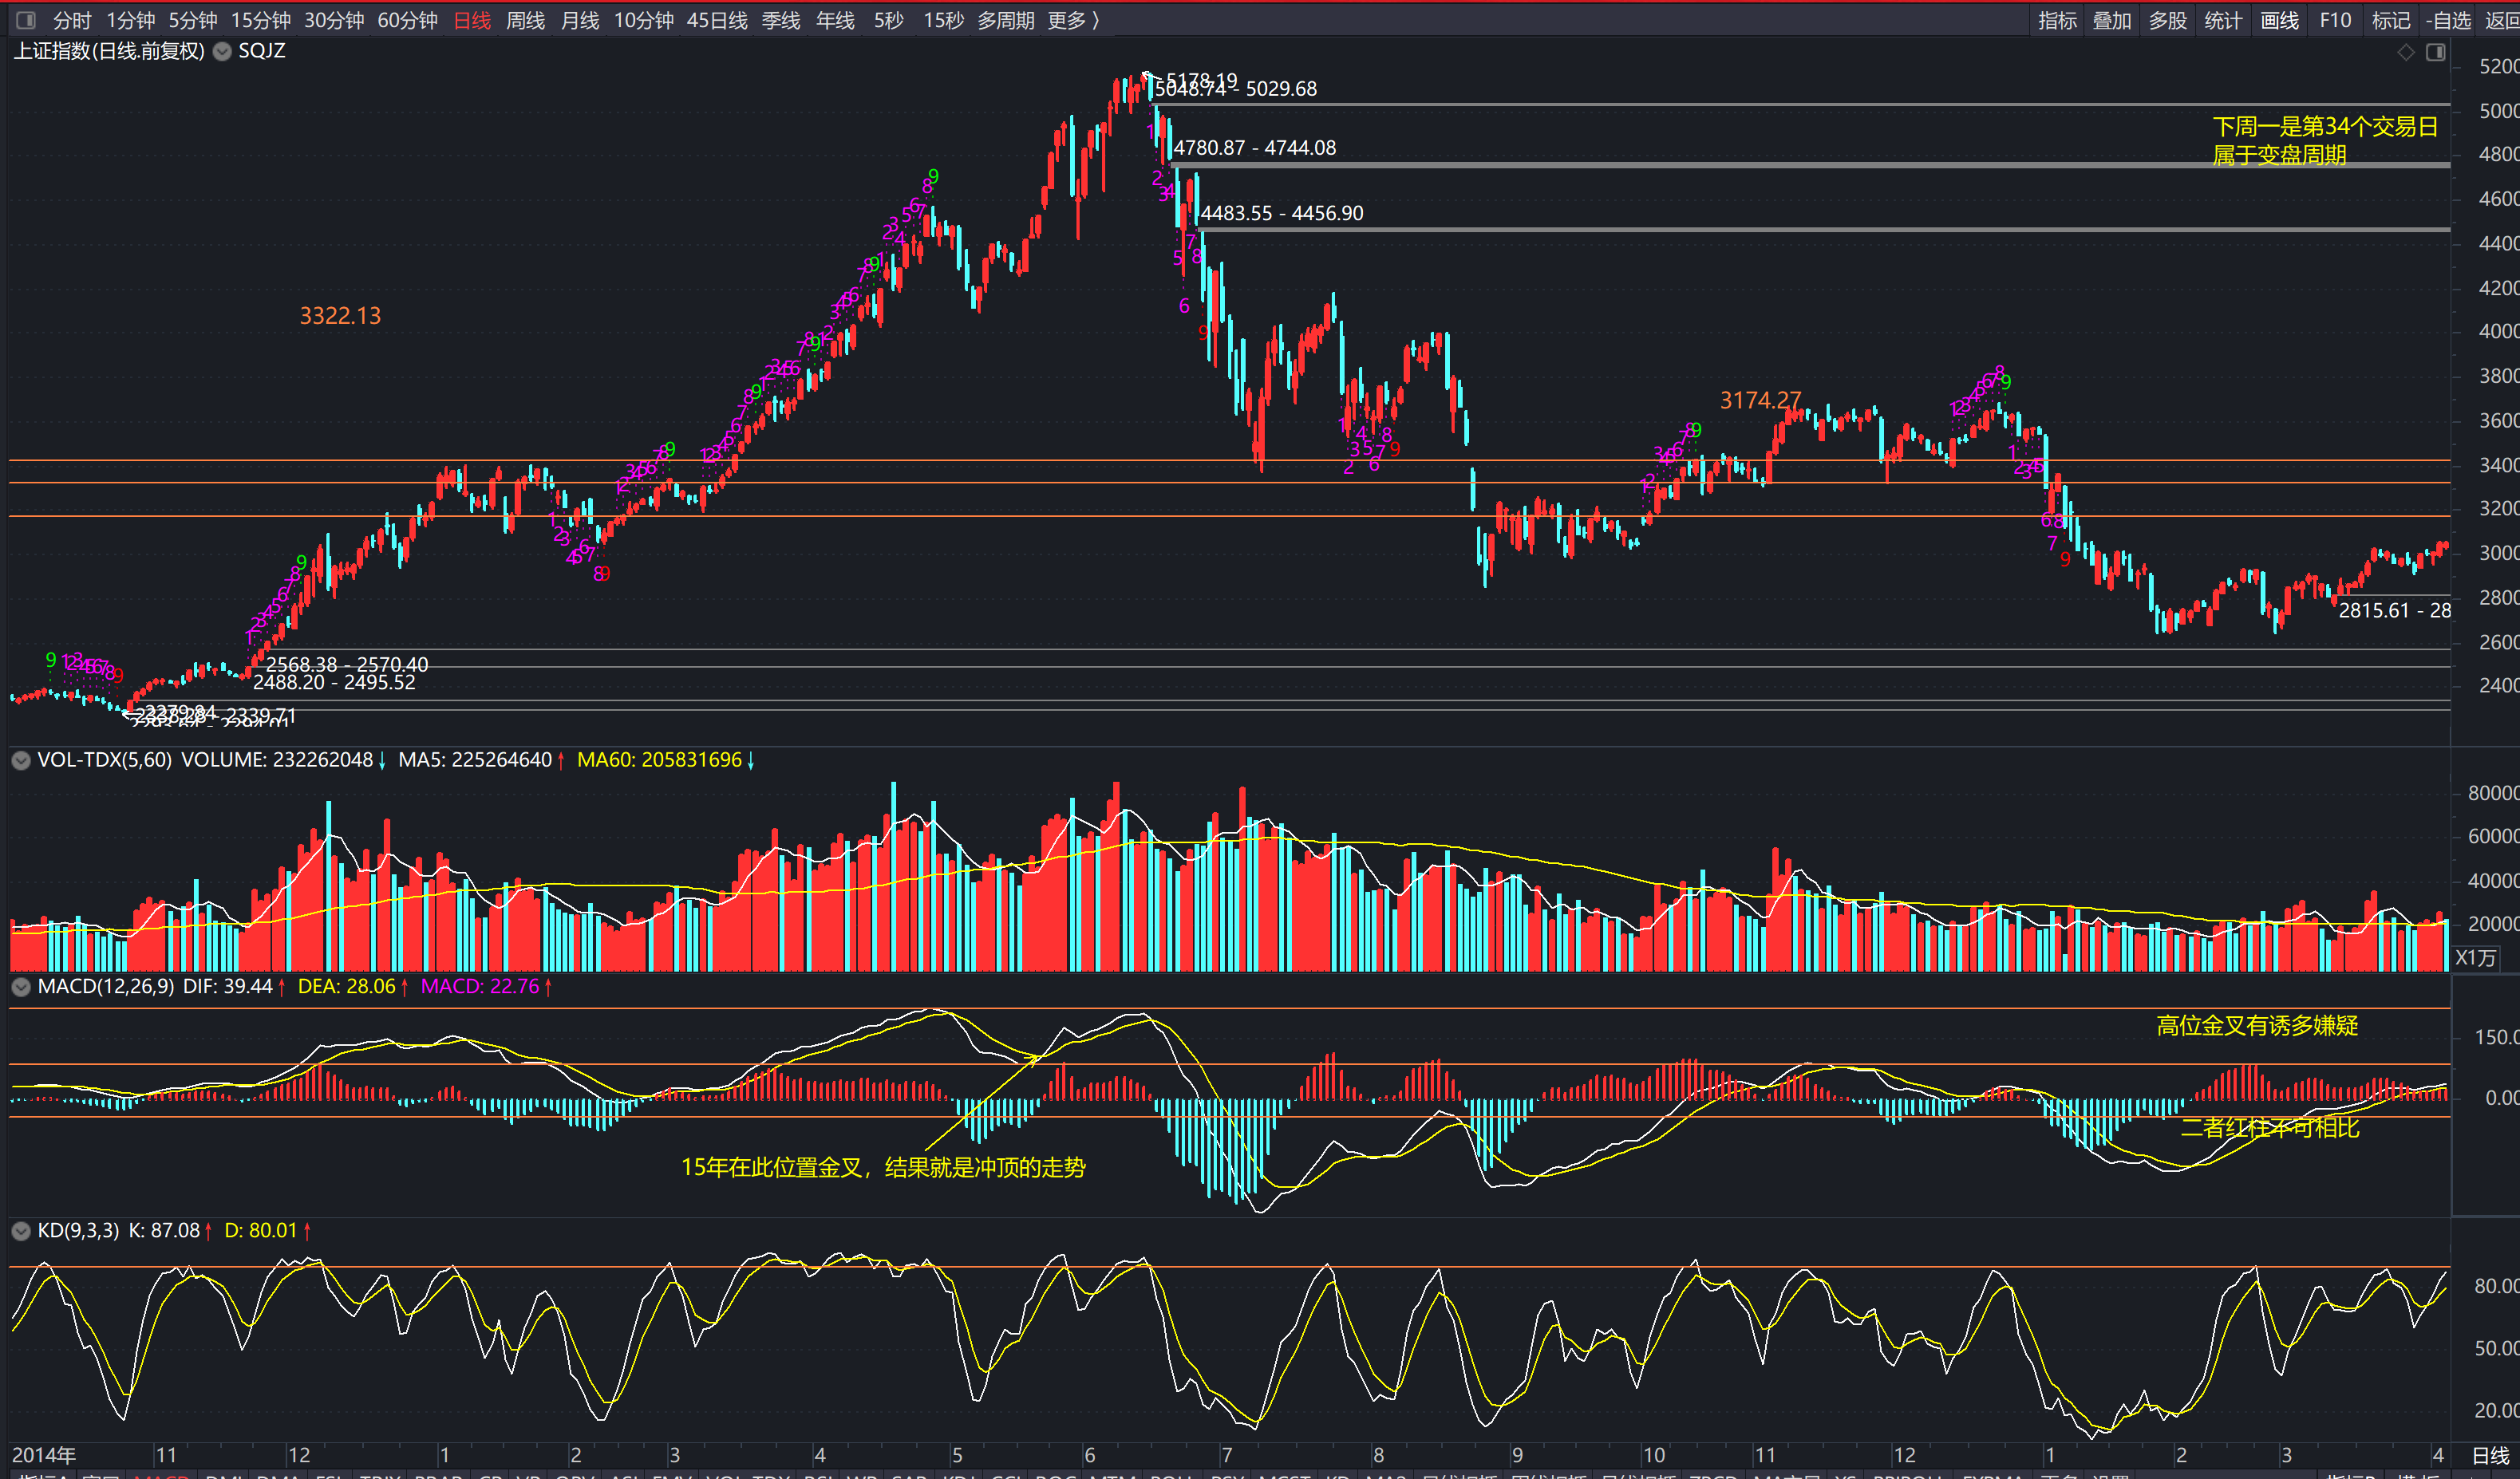The width and height of the screenshot is (2520, 1479).
Task: Open the VOL-TDX indicator dropdown arrow
Action: tap(21, 760)
